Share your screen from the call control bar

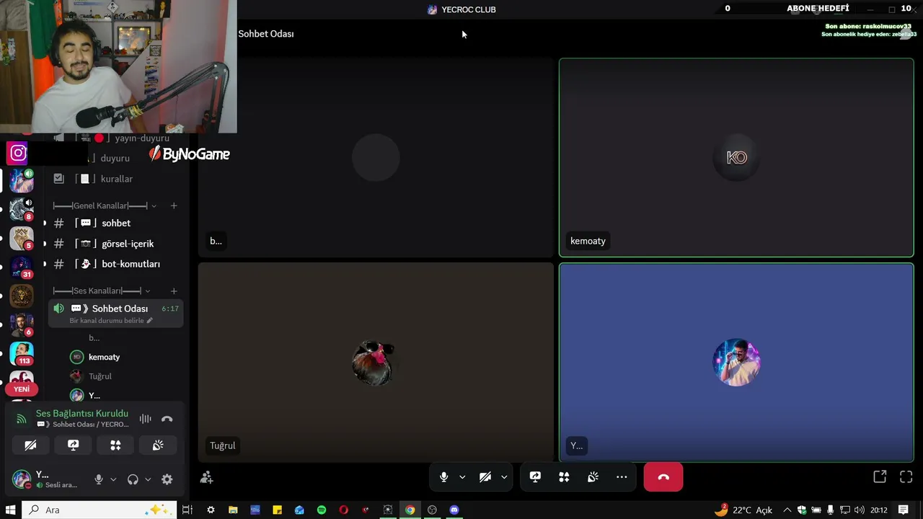click(x=535, y=477)
